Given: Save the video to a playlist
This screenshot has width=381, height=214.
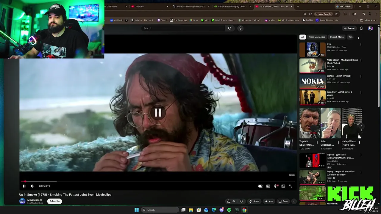Looking at the screenshot, I should point(283,201).
